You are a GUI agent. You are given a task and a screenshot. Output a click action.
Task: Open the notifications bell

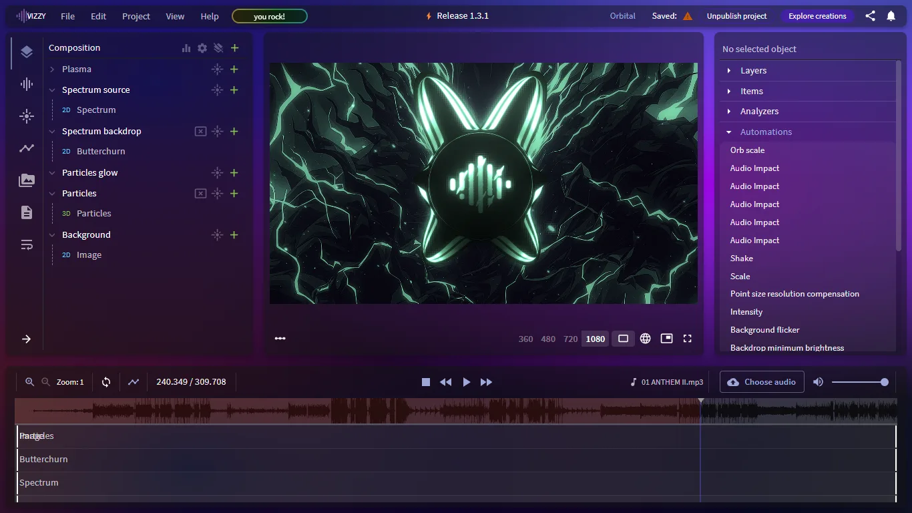(x=891, y=16)
